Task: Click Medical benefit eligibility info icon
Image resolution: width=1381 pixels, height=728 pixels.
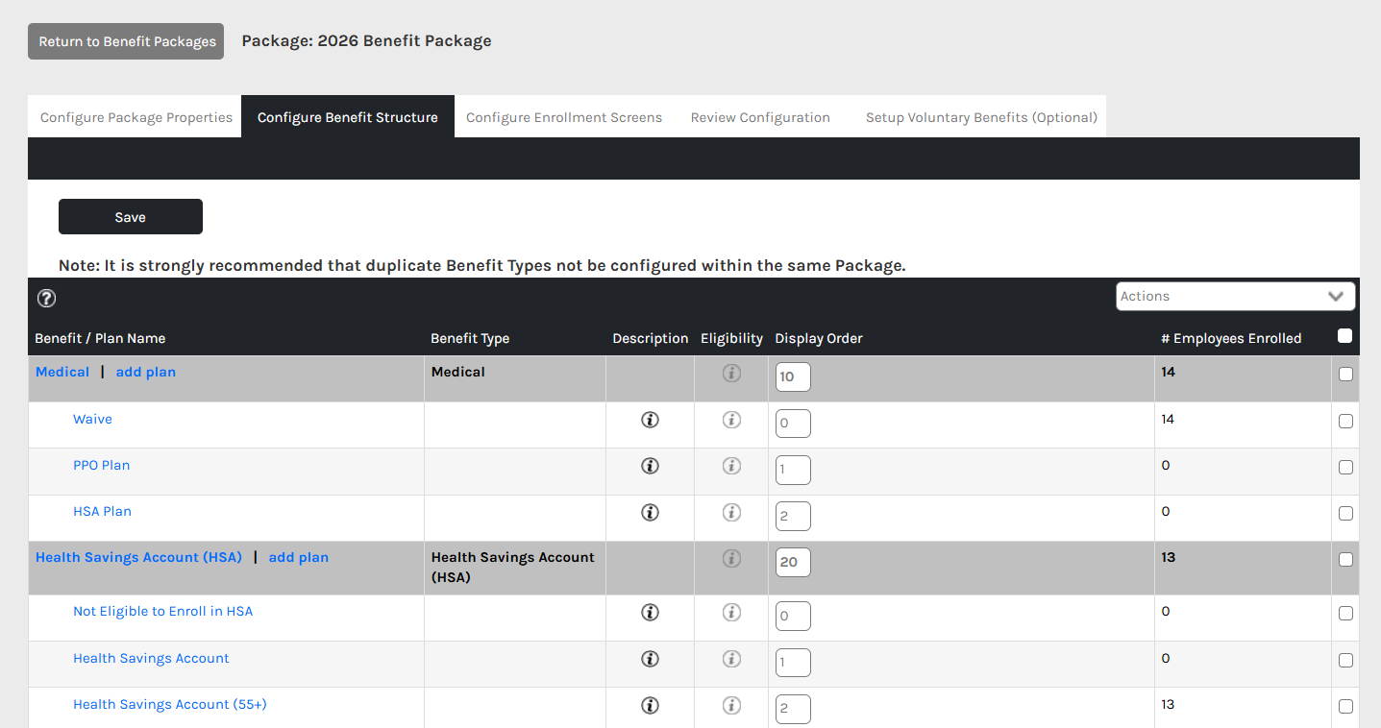Action: tap(731, 373)
